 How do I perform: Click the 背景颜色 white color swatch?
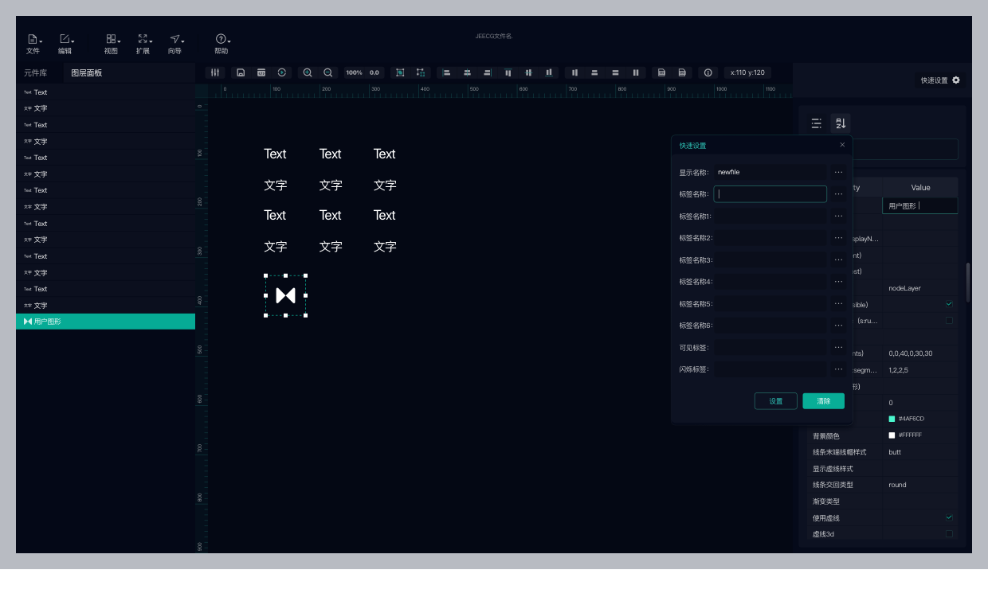pos(892,435)
